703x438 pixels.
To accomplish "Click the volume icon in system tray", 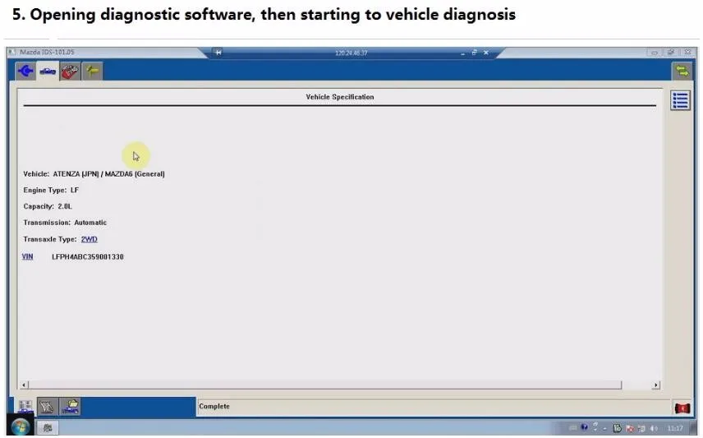I will coord(654,429).
